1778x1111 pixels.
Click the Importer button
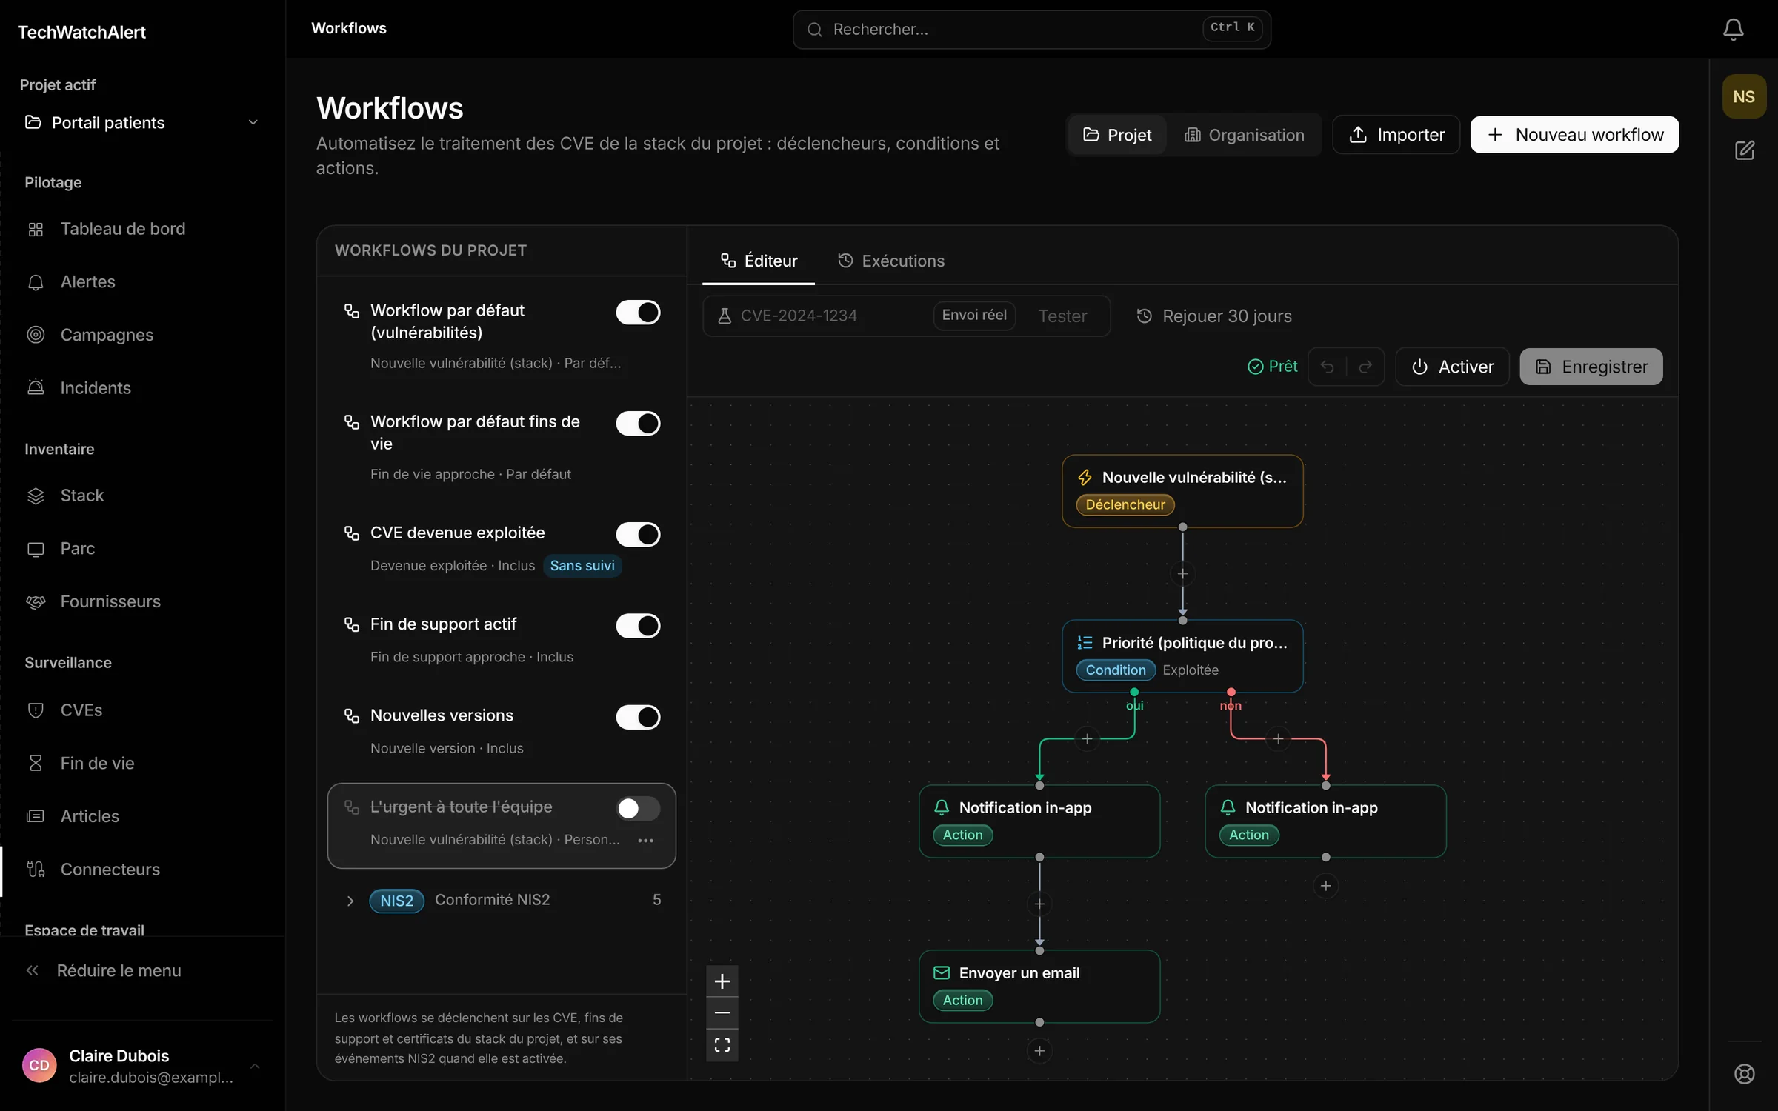point(1396,135)
